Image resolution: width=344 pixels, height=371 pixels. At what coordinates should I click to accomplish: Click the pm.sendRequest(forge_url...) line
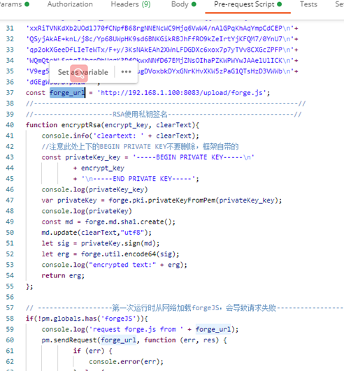134,340
